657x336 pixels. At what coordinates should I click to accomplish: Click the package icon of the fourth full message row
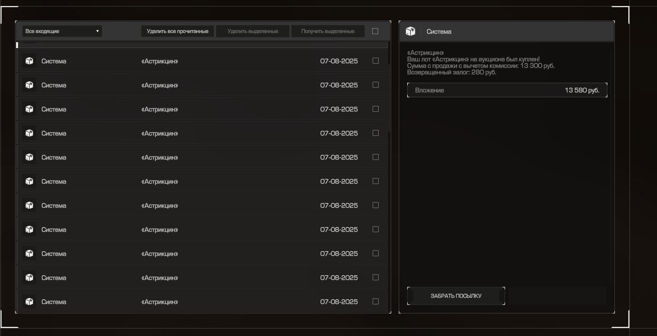29,133
